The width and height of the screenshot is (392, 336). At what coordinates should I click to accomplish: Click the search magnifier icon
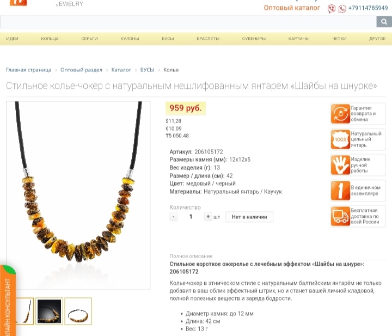(x=384, y=22)
